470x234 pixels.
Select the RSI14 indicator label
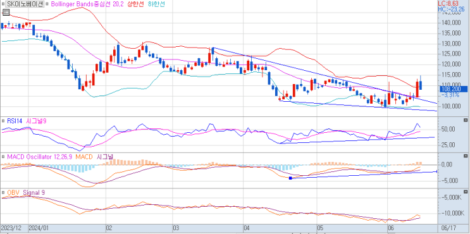pos(15,121)
